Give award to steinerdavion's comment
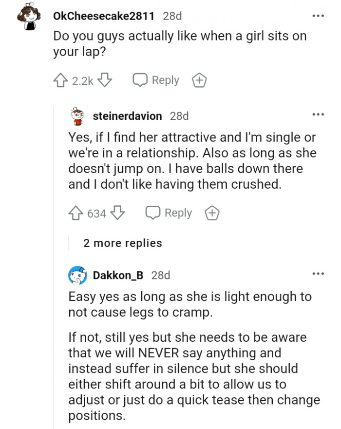Screen dimensions: 341x429 [x=212, y=213]
